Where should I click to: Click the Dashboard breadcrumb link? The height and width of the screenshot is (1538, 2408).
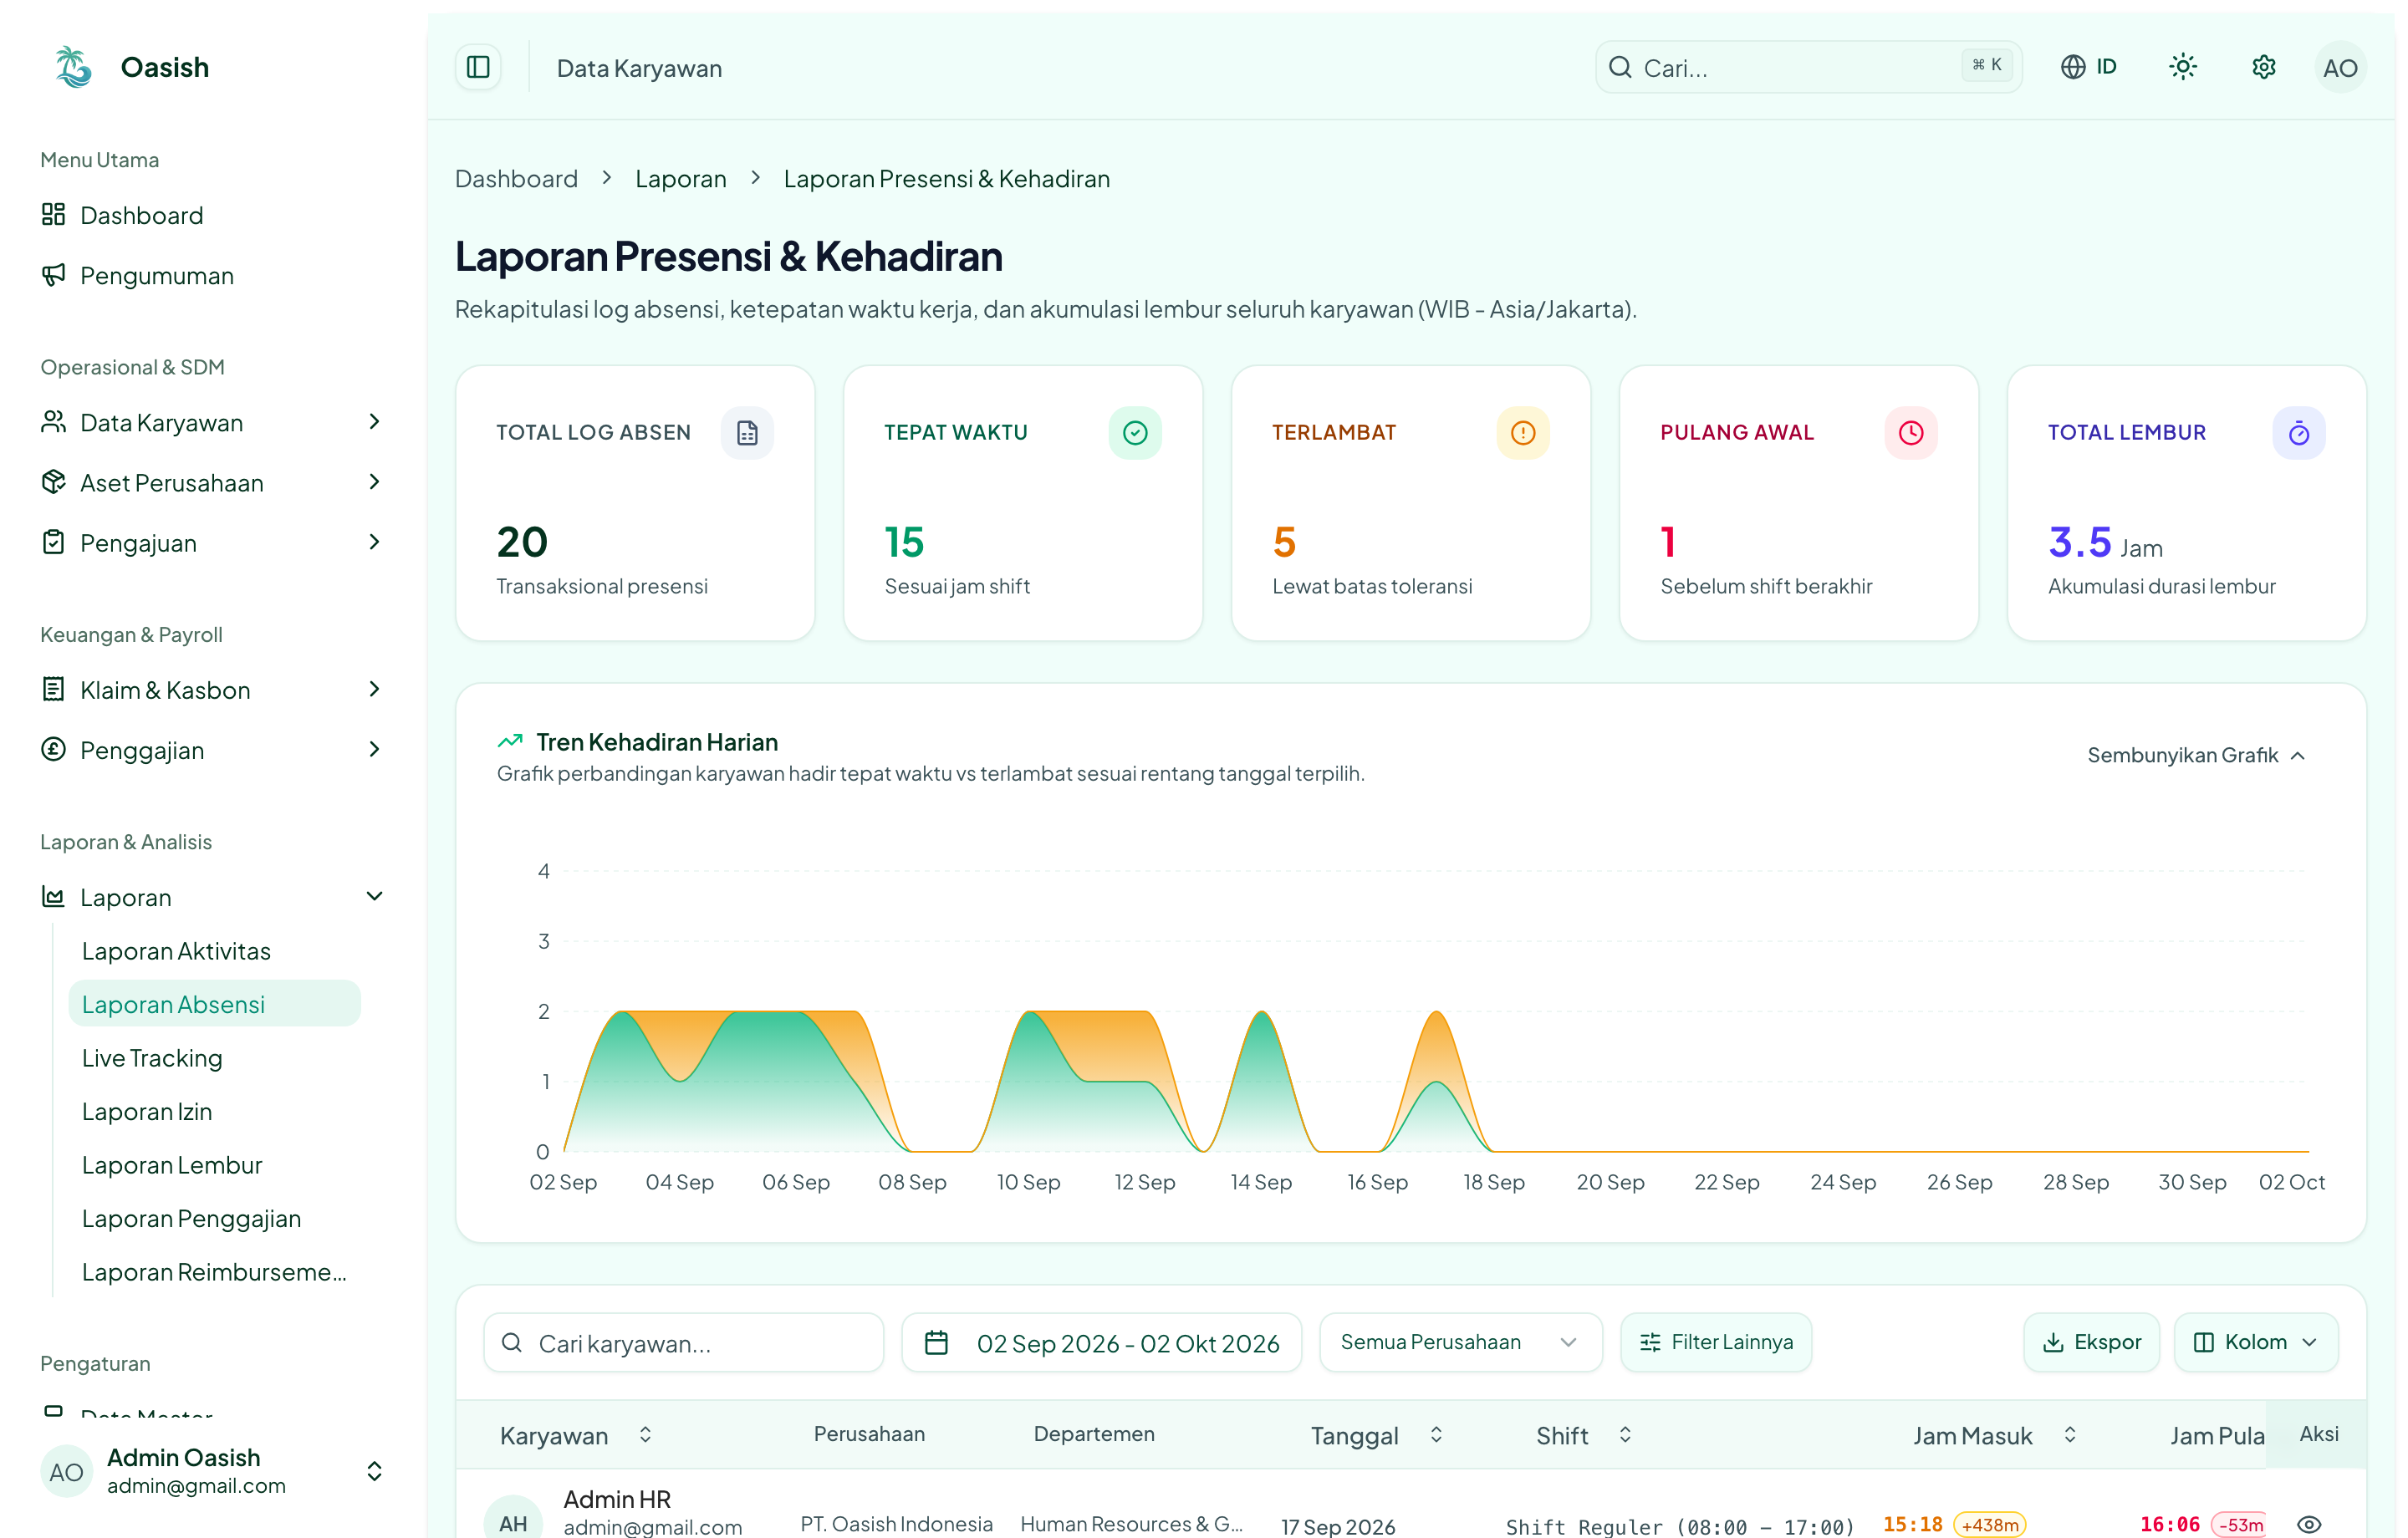coord(516,178)
